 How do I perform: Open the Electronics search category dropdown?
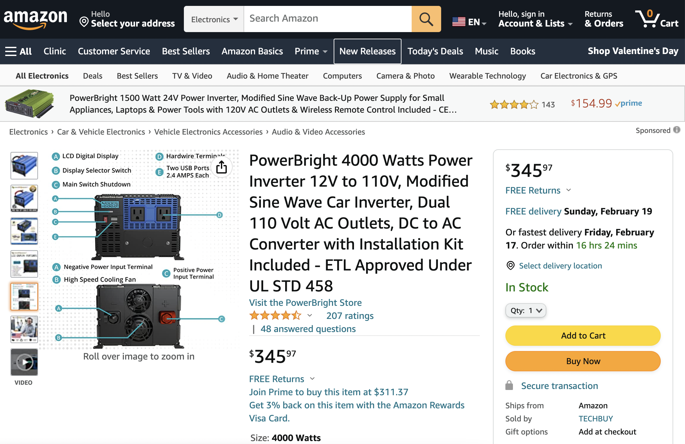point(214,19)
